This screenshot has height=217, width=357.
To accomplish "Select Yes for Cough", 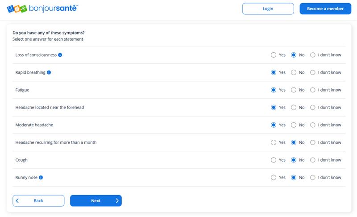I will [274, 160].
